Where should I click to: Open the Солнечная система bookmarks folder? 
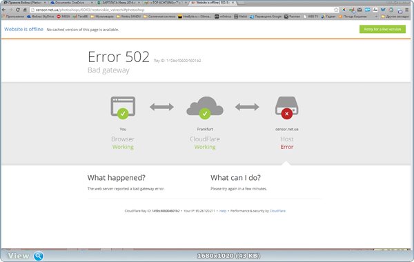tap(159, 17)
